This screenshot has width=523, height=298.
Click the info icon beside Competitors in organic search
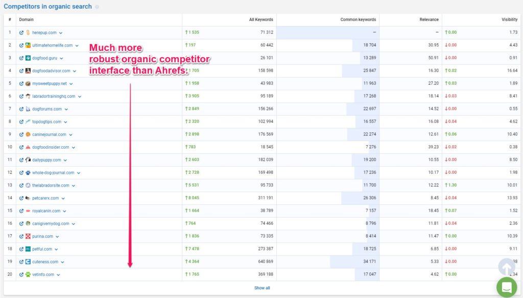pos(97,7)
